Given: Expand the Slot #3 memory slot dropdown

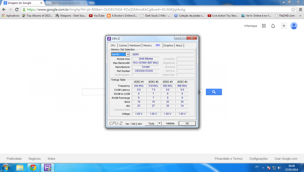Looking at the screenshot, I should tap(128, 54).
